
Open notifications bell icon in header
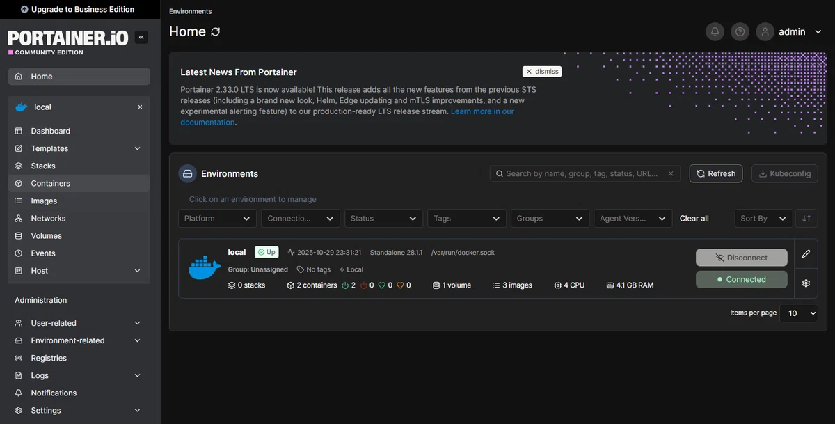[x=715, y=31]
